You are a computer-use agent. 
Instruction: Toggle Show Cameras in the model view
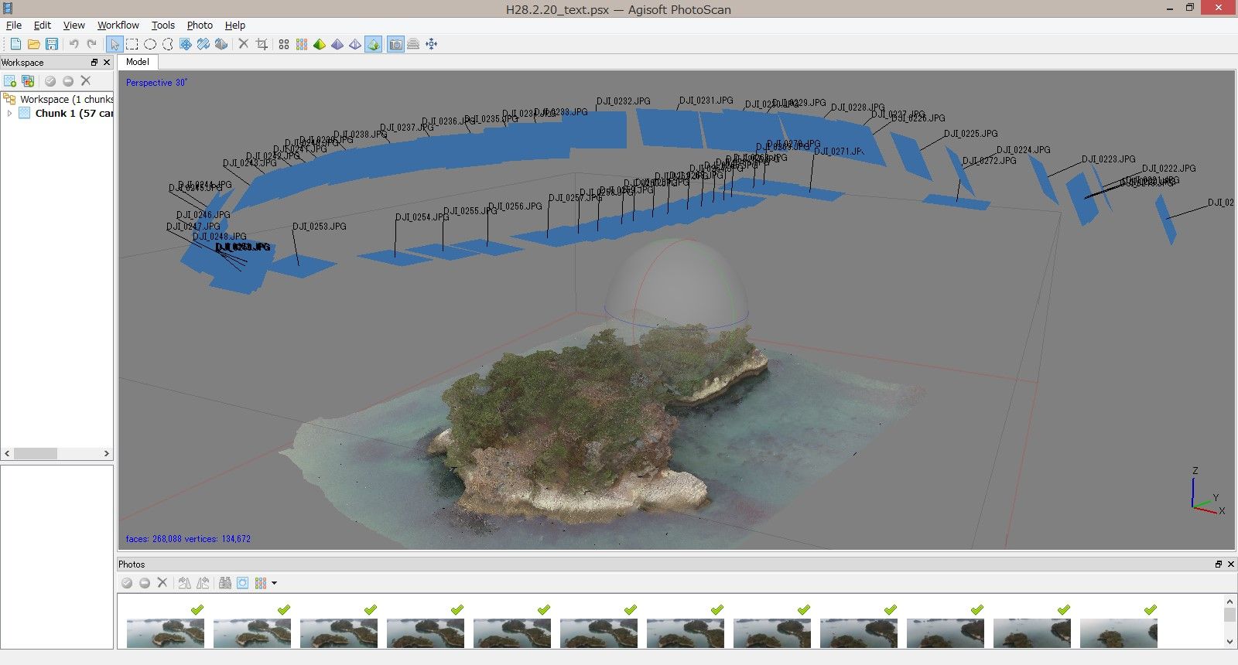(395, 44)
